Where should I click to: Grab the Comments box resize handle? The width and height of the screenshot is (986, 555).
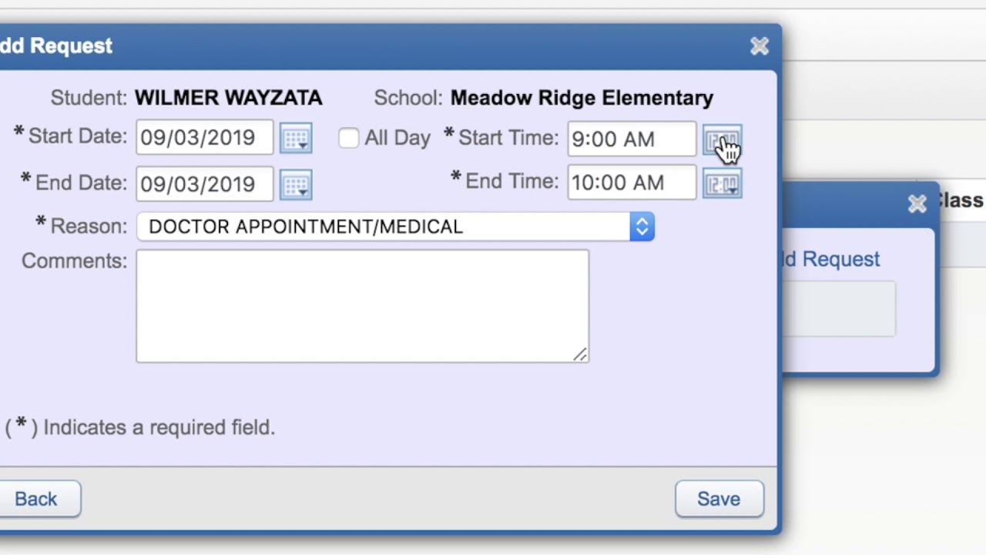580,354
